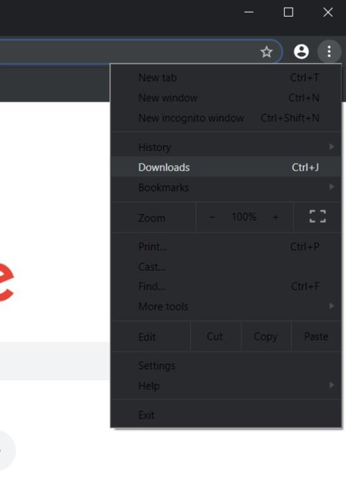Decrease zoom with the minus button
The image size is (346, 478).
[212, 217]
